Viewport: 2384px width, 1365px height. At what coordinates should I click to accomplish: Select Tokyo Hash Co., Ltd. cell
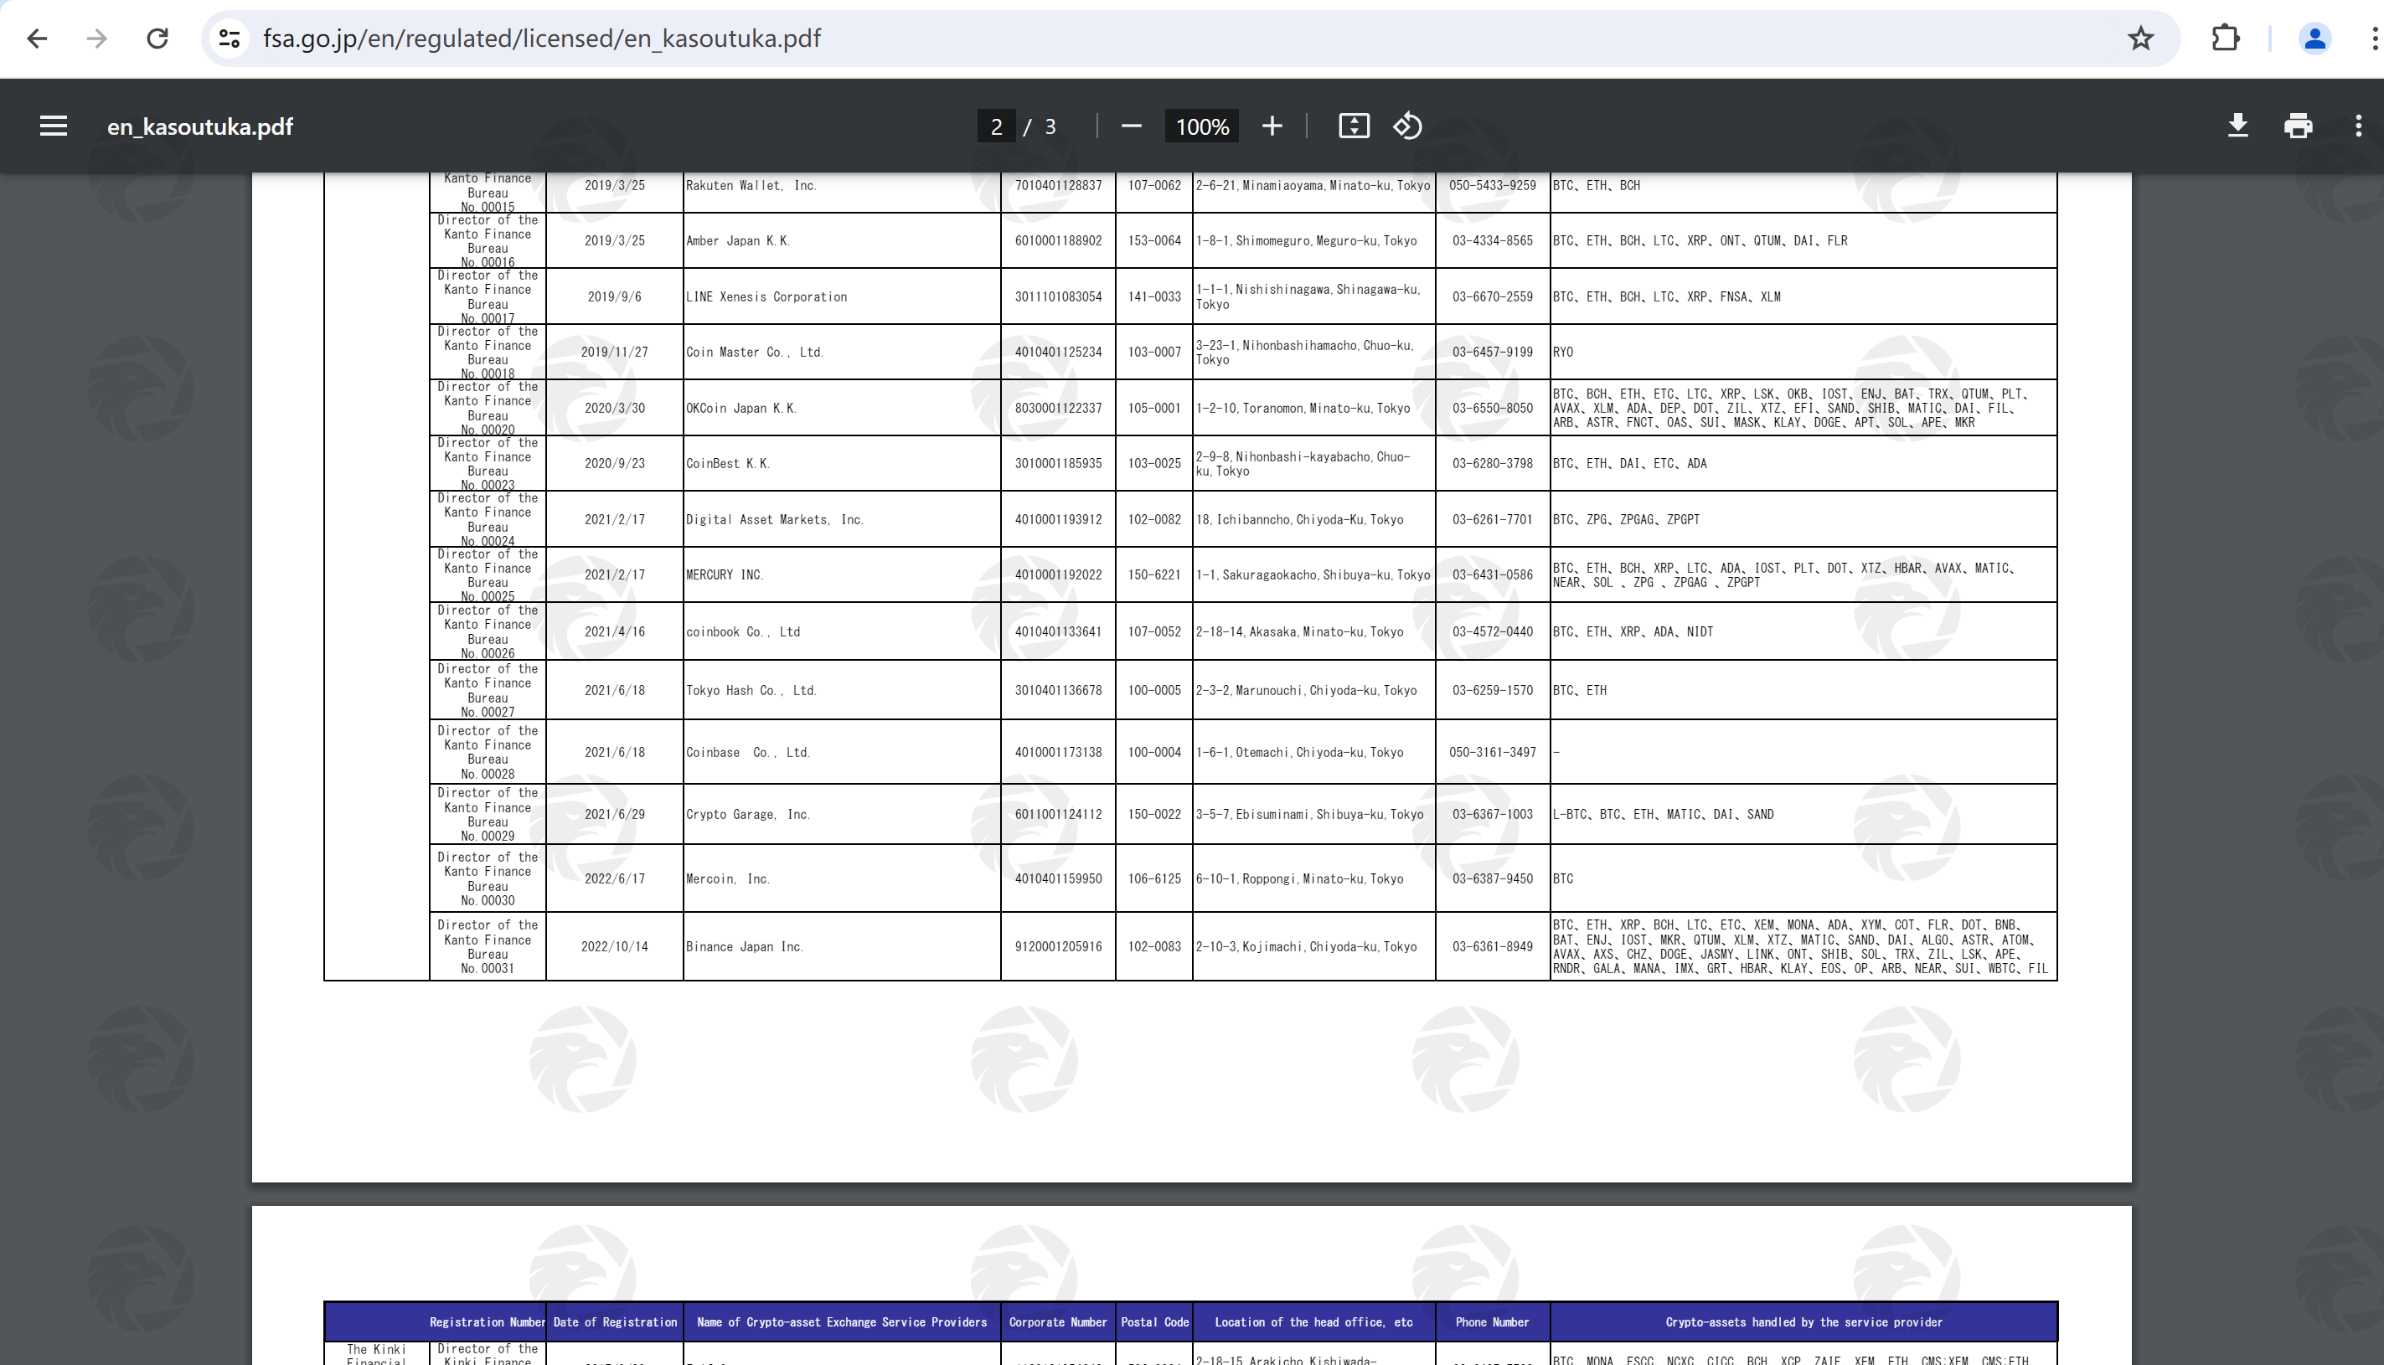pos(842,690)
